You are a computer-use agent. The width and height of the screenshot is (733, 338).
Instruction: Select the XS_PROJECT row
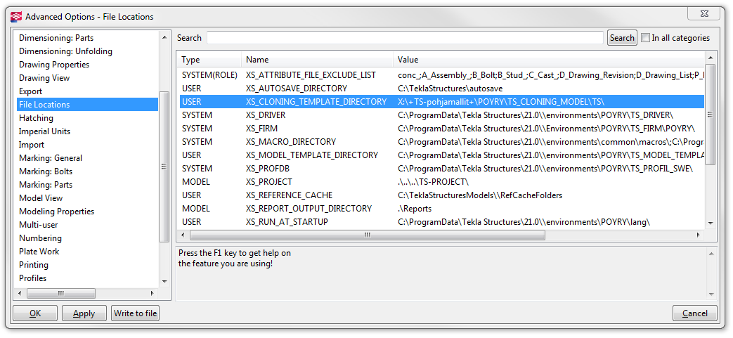pos(441,181)
